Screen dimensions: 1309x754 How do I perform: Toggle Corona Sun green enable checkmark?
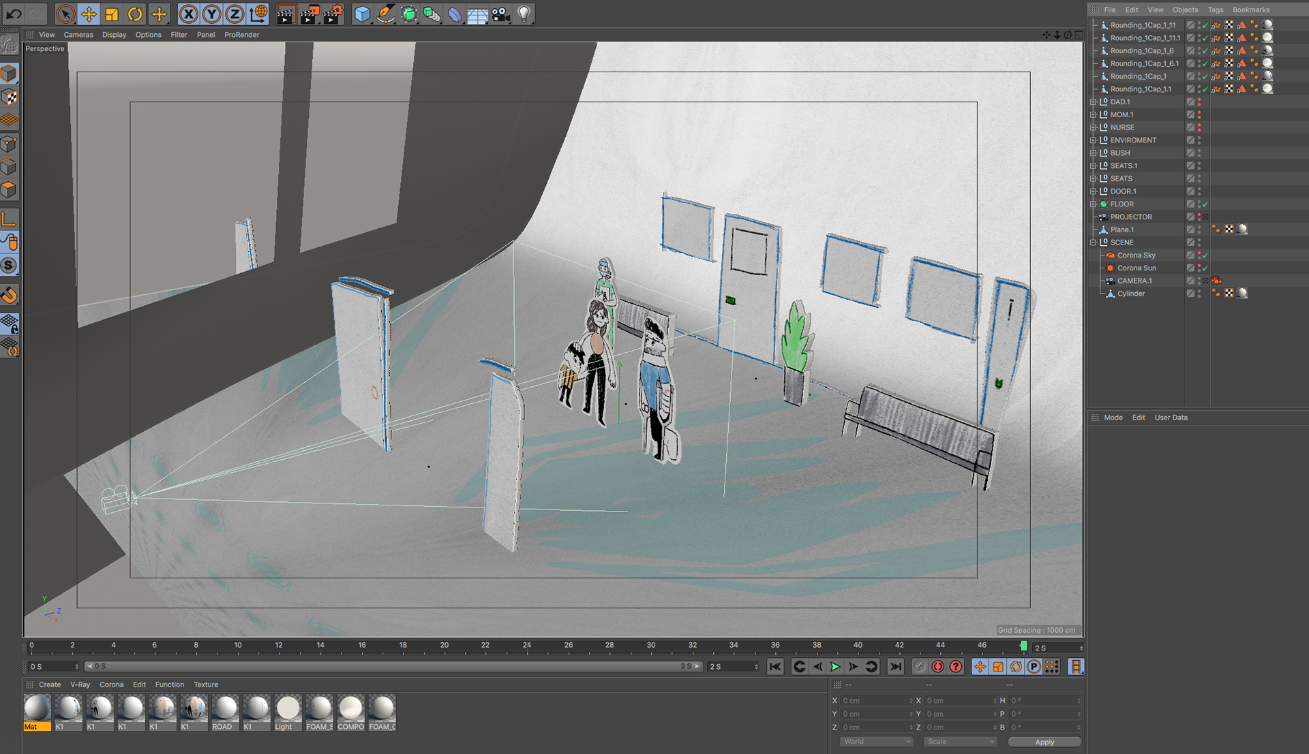tap(1205, 268)
